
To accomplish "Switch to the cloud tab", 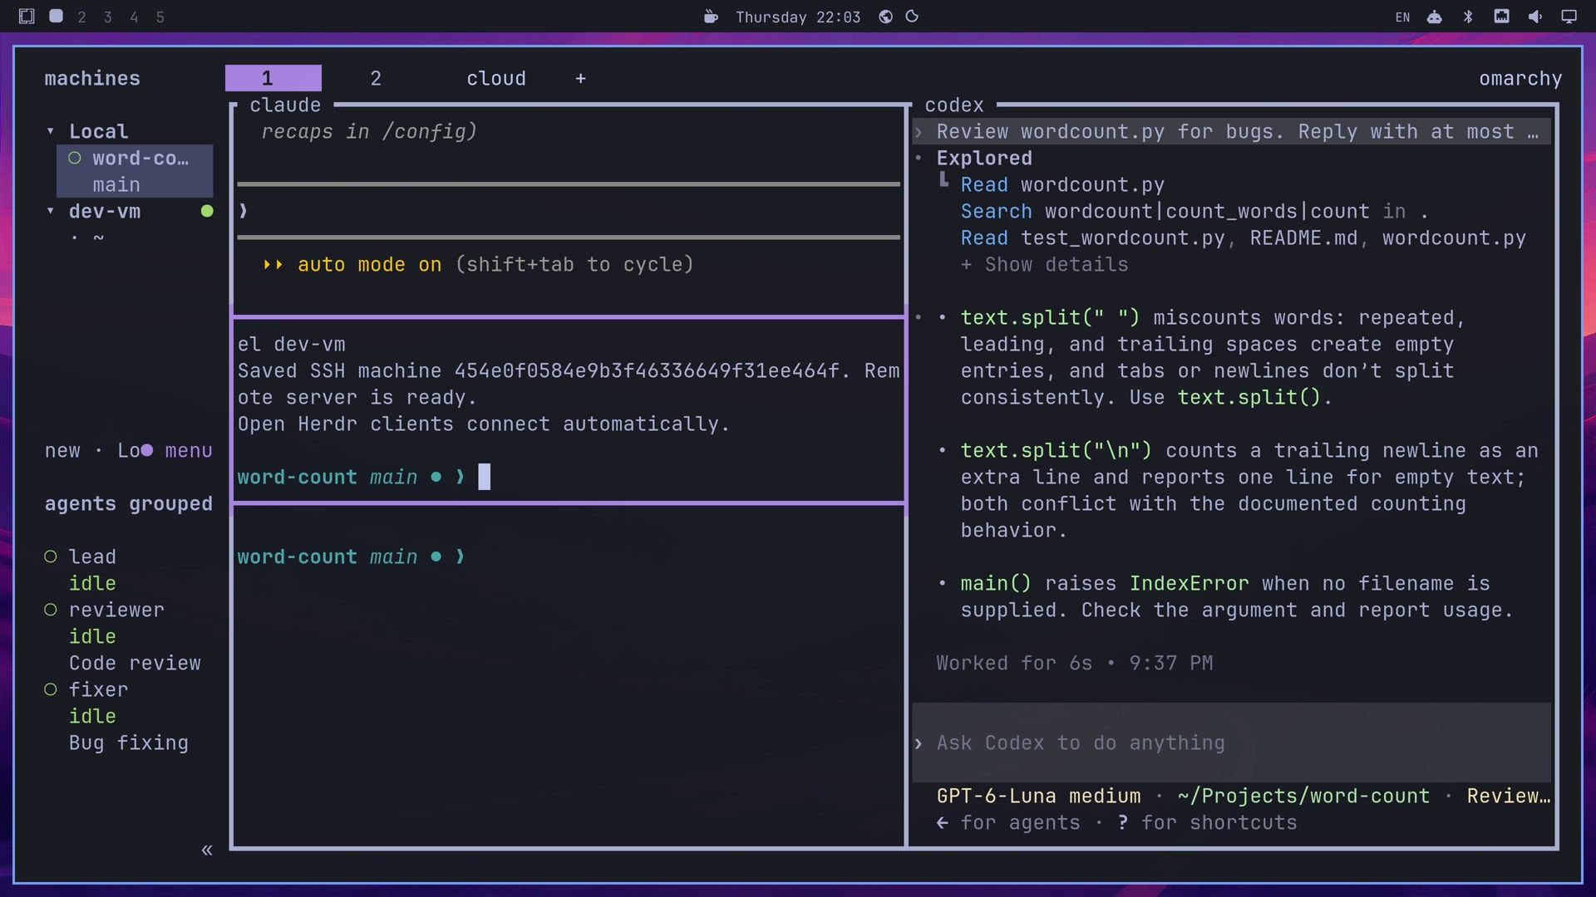I will tap(496, 78).
